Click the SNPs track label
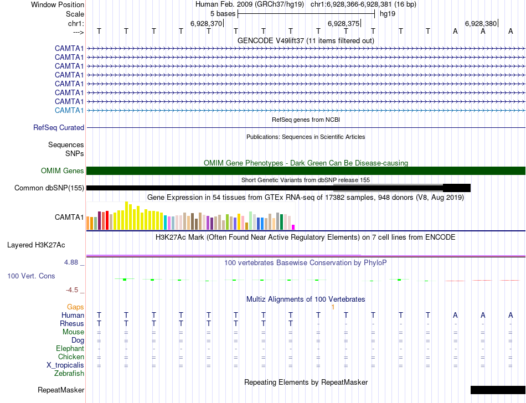Viewport: 526px width, 403px height. coord(75,153)
